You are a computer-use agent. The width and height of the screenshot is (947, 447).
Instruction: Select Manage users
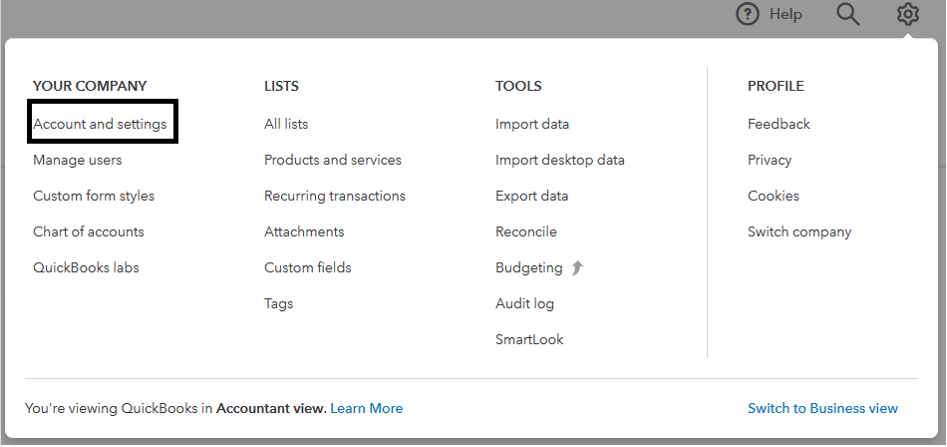coord(78,160)
